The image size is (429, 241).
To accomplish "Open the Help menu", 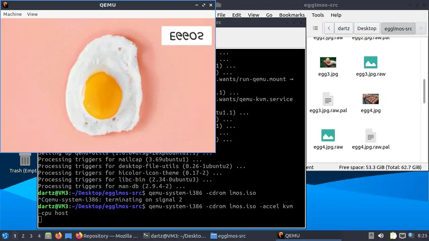I will [336, 15].
